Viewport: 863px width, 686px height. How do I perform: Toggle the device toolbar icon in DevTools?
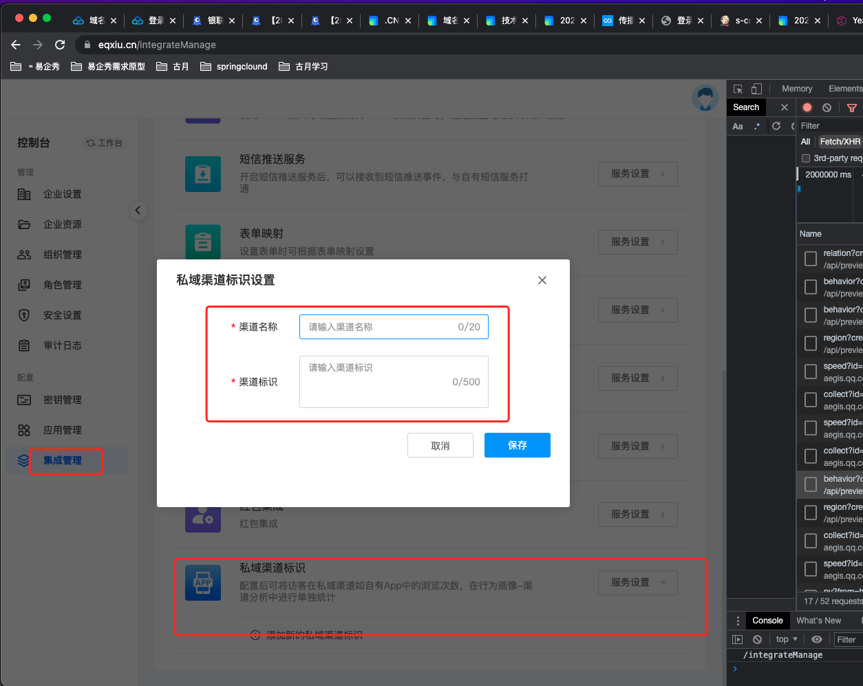756,89
